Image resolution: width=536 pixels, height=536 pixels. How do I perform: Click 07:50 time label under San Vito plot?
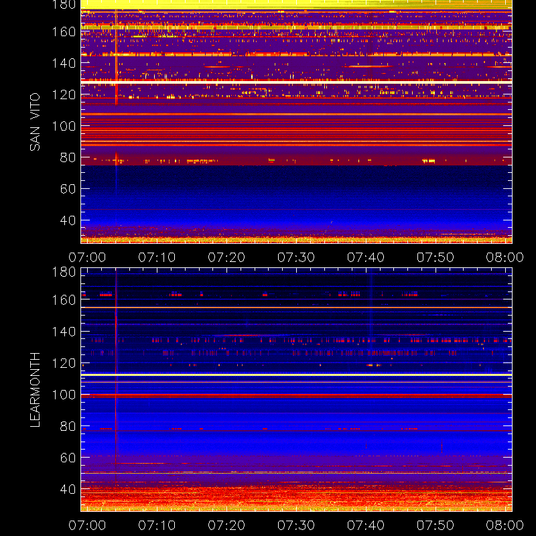pyautogui.click(x=435, y=257)
